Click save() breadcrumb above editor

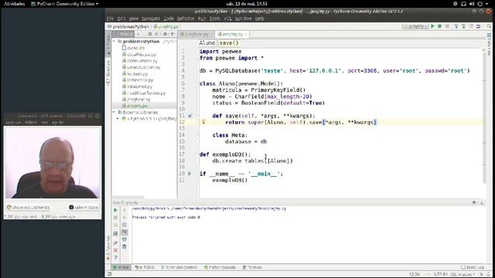229,43
